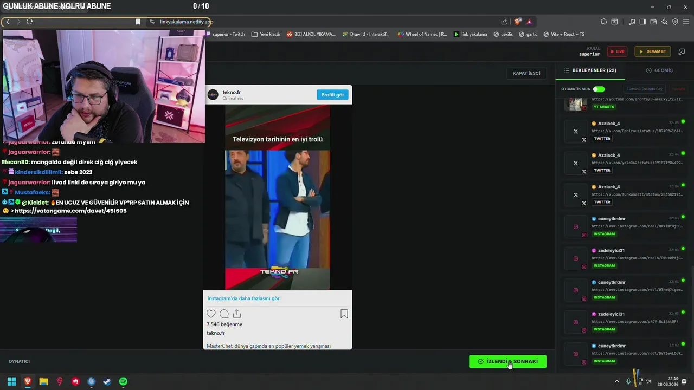Viewport: 694px width, 390px height.
Task: Click the DEVAM ET button
Action: click(653, 51)
